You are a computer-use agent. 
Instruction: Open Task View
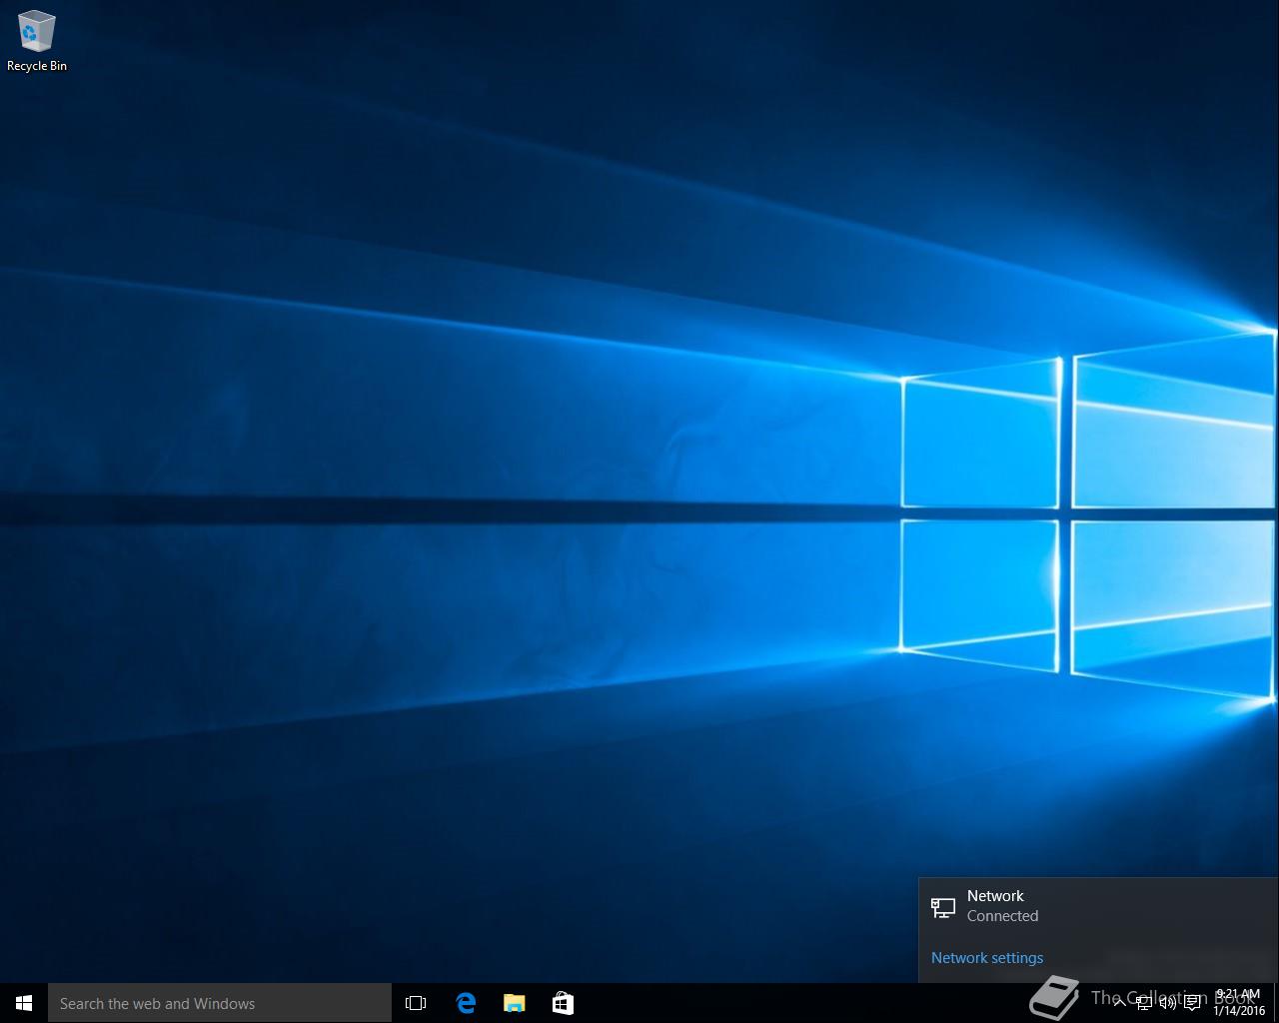coord(416,1003)
